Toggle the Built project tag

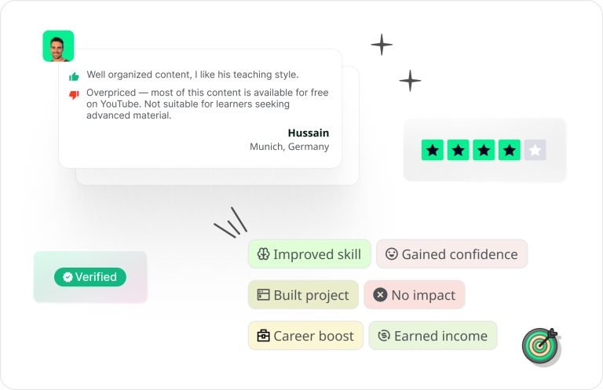303,295
